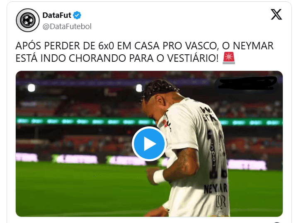The height and width of the screenshot is (223, 301).
Task: Click the left stadium floodlight in video
Action: [x=31, y=88]
